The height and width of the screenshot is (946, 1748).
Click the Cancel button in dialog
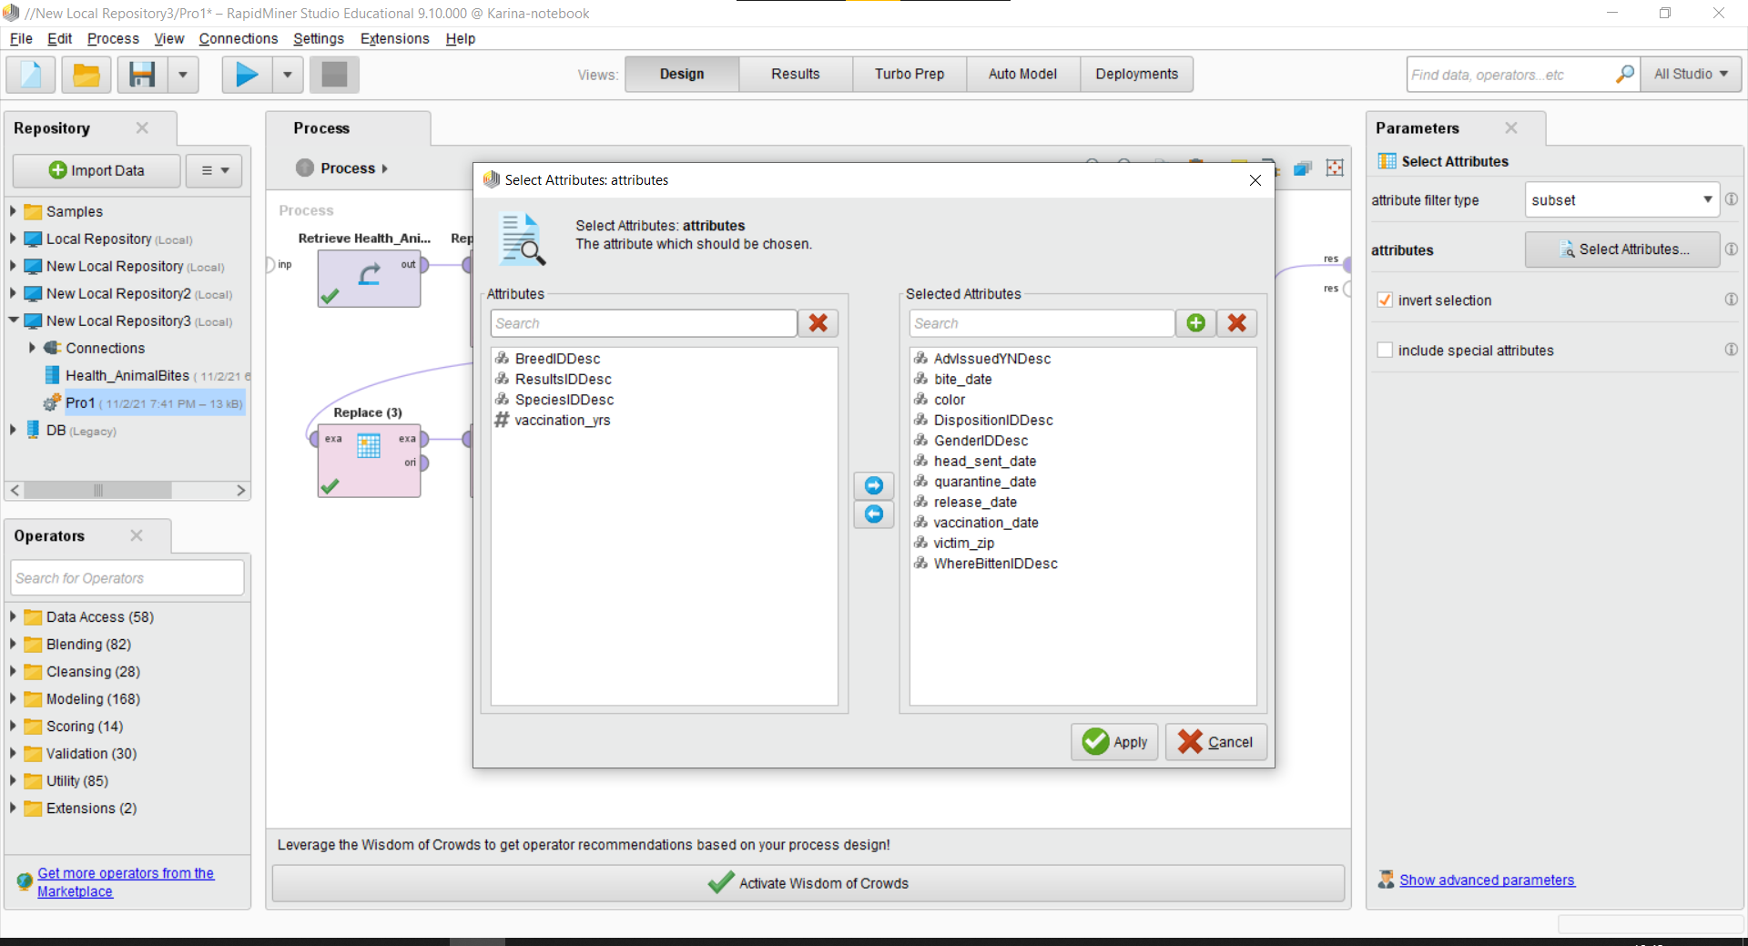click(1215, 742)
